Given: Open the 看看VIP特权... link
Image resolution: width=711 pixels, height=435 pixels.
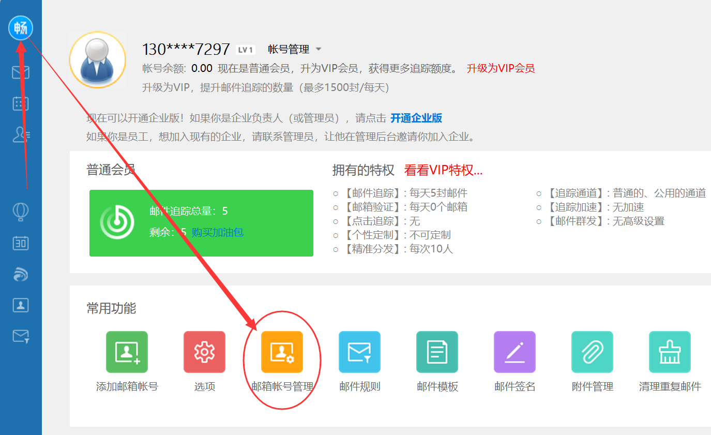Looking at the screenshot, I should click(444, 170).
